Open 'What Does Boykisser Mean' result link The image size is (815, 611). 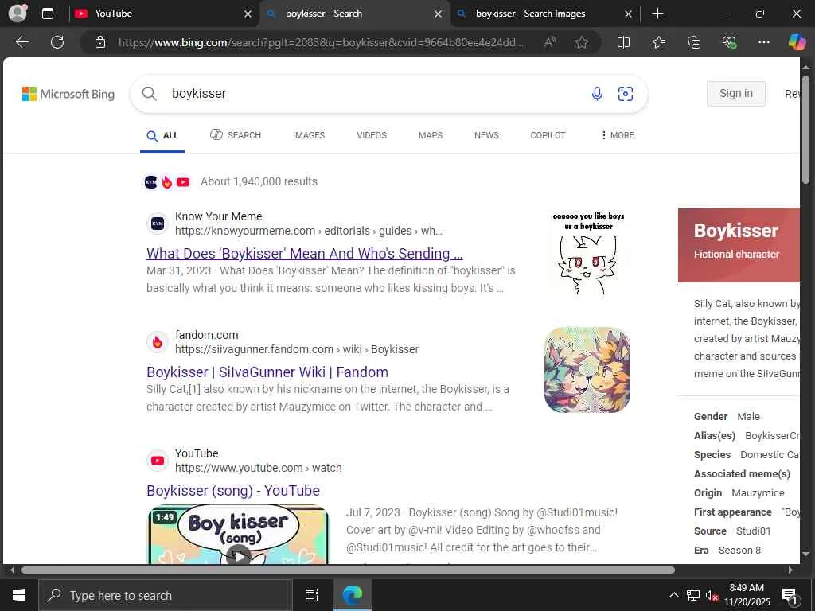305,254
